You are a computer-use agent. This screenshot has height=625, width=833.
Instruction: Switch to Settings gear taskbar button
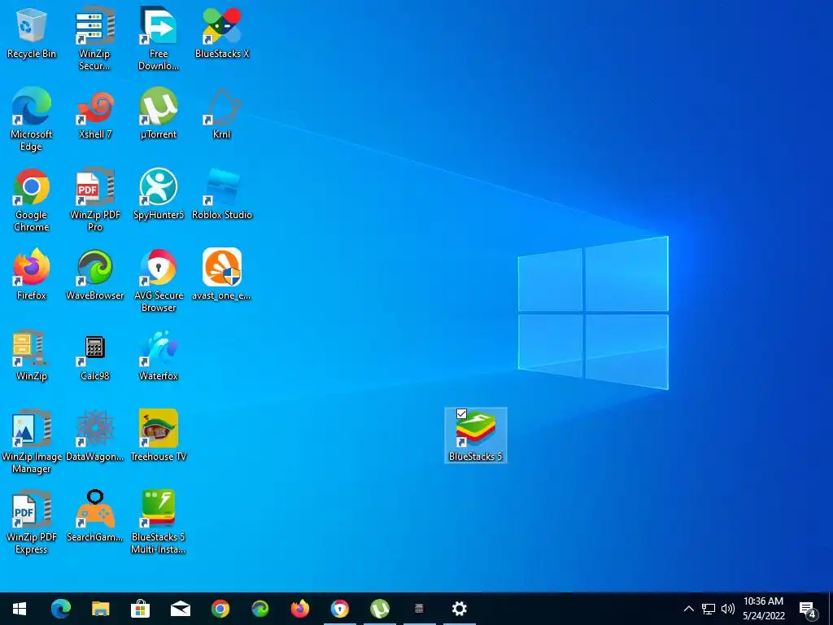(459, 609)
